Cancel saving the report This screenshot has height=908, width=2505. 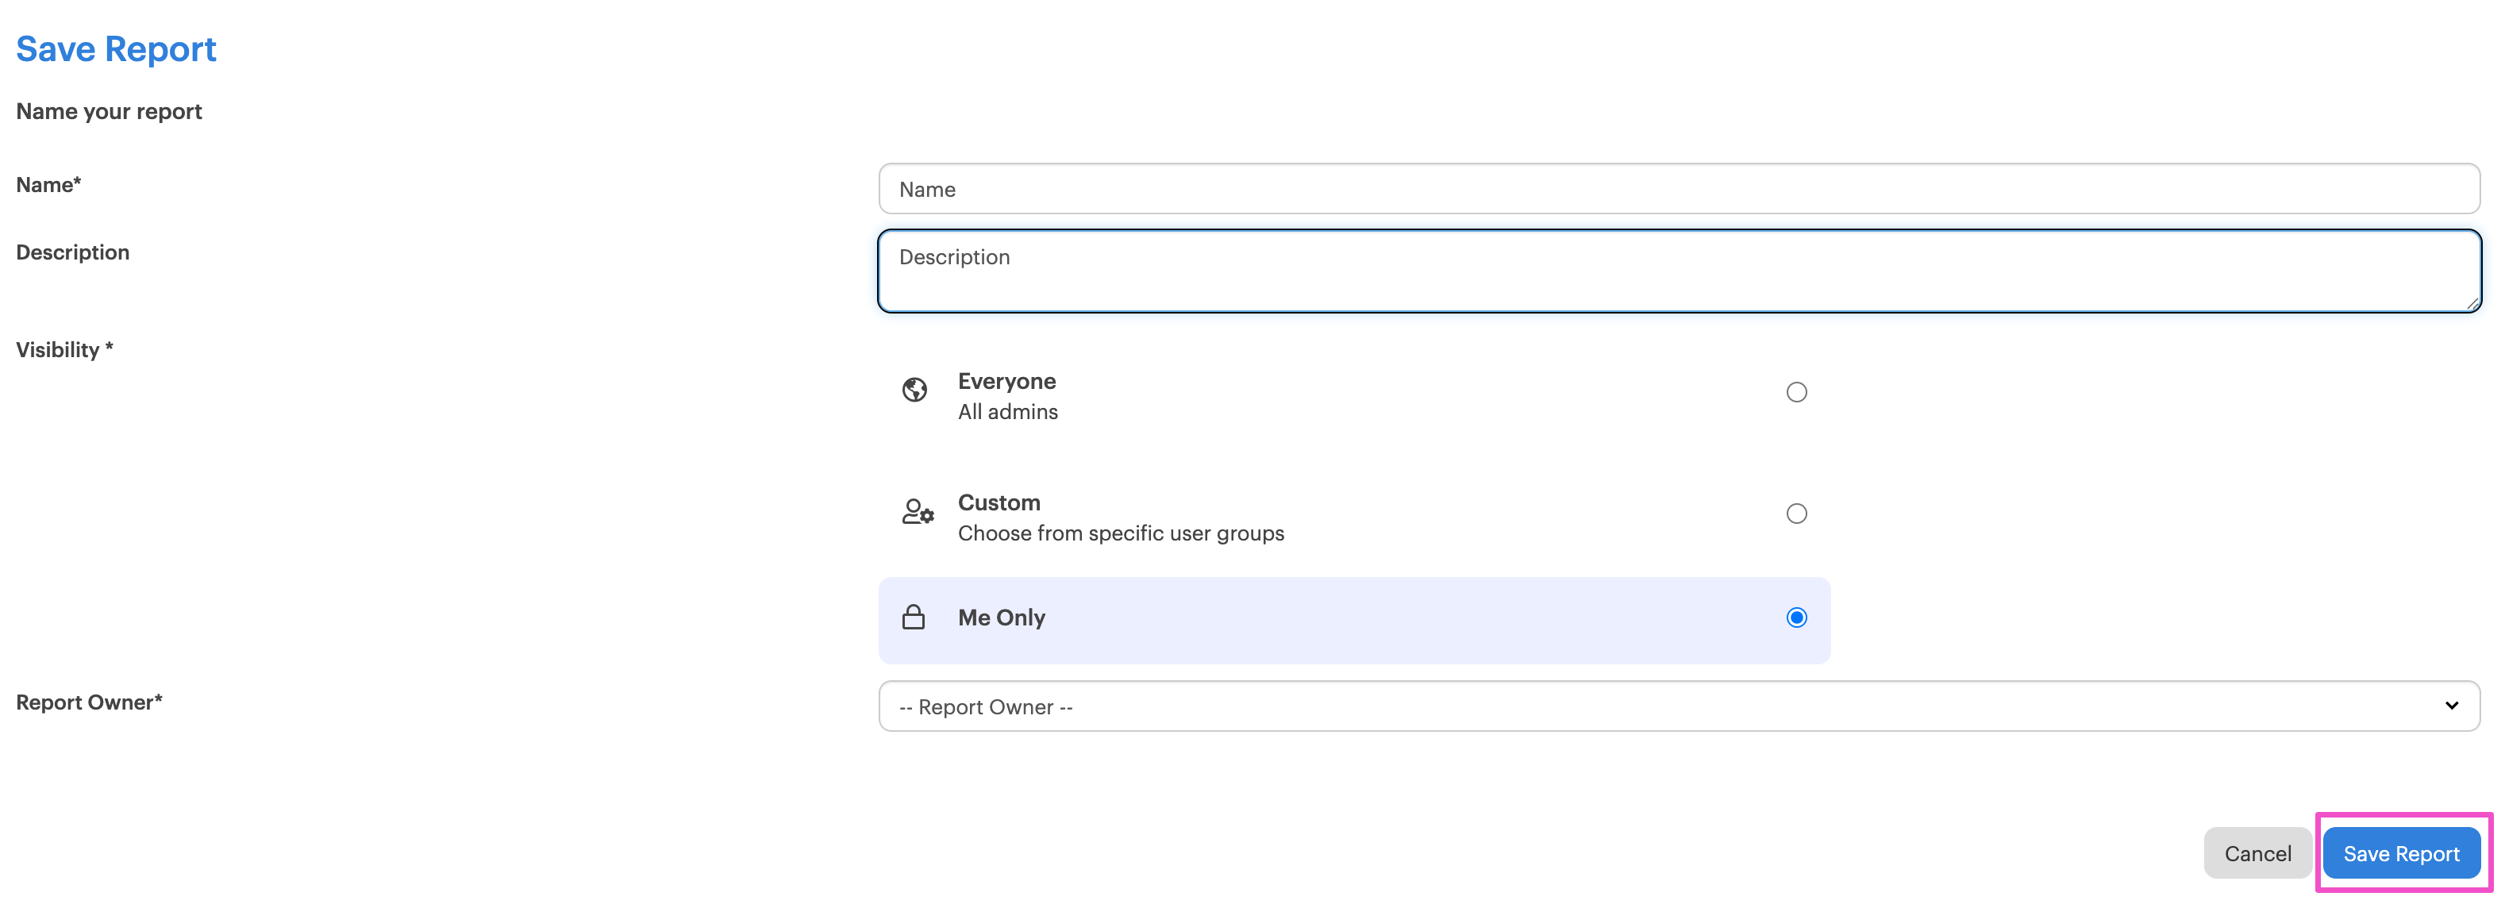[x=2257, y=853]
